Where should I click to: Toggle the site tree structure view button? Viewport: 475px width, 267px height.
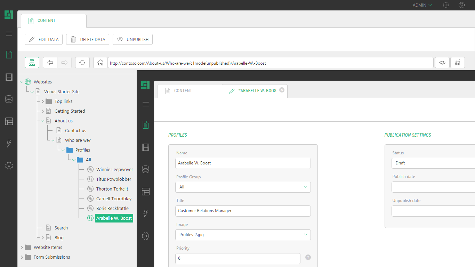coord(32,63)
